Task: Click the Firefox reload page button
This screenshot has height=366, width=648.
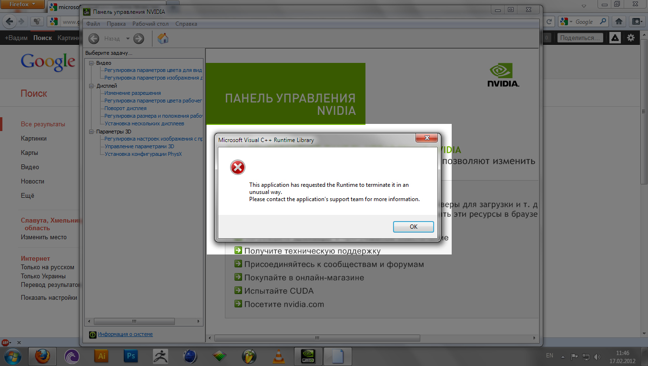Action: coord(550,21)
